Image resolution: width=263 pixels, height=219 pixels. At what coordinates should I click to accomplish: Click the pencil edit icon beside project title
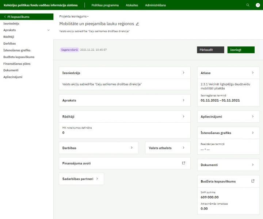click(137, 24)
